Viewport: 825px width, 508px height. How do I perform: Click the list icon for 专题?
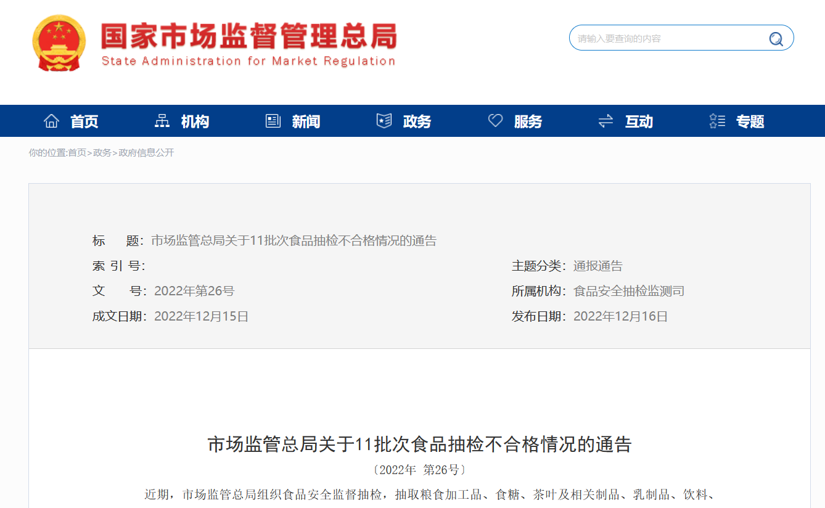(x=717, y=121)
